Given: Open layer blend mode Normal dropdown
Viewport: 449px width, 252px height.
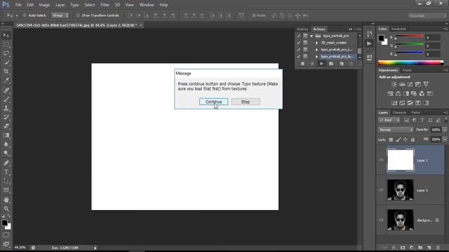Looking at the screenshot, I should click(396, 129).
